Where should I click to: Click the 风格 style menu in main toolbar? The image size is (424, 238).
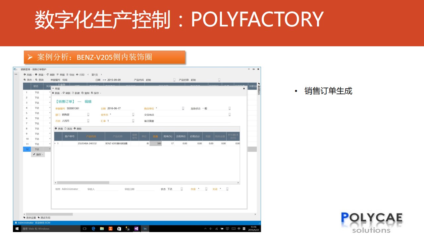point(28,75)
